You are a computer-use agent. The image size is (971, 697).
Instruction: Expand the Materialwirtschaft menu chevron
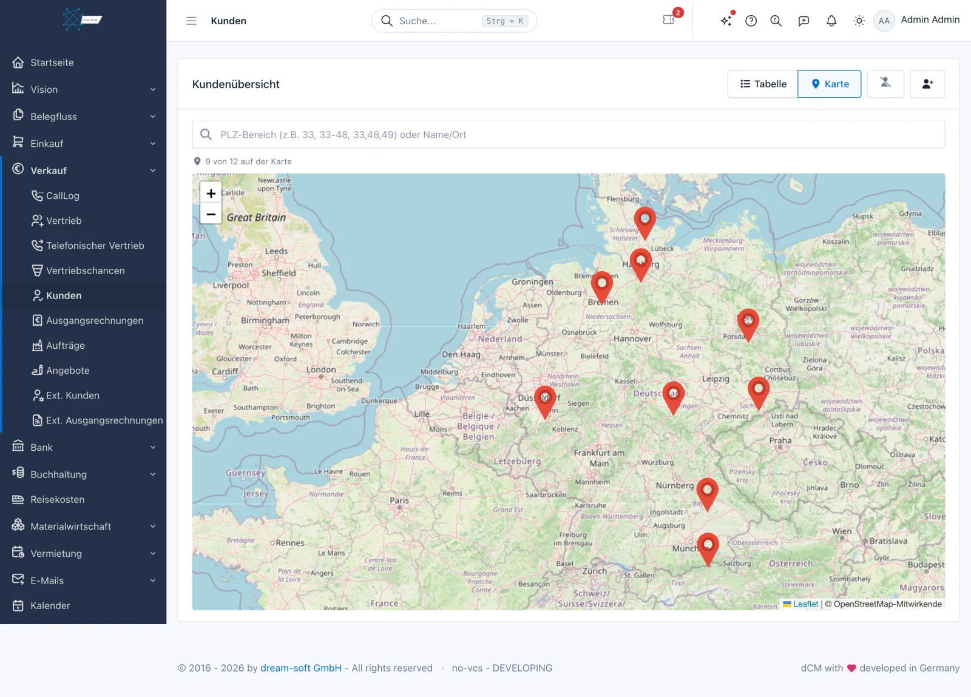pos(153,527)
